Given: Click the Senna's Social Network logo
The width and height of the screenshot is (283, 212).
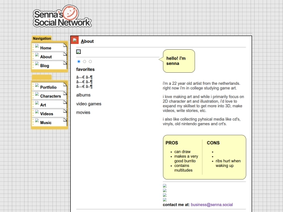Looking at the screenshot, I should 62,16.
